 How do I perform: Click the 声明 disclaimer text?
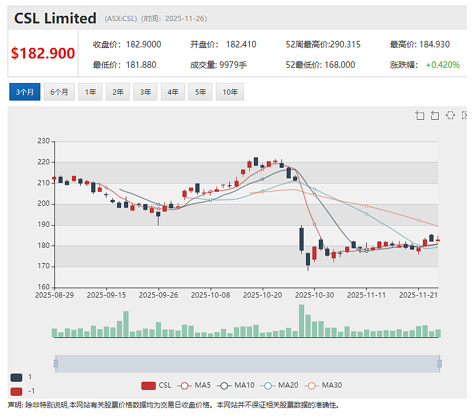(x=173, y=405)
